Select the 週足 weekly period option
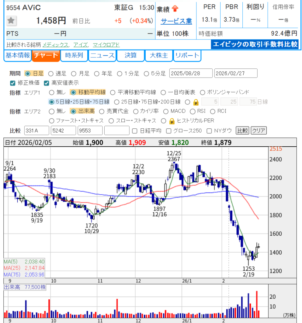Image resolution: width=302 pixels, height=323 pixels. (51, 73)
